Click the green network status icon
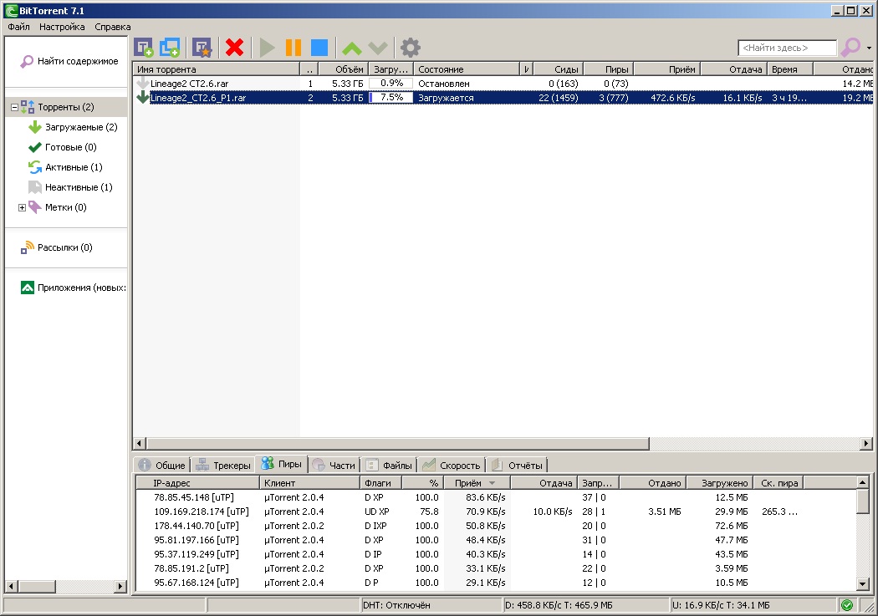 847,605
